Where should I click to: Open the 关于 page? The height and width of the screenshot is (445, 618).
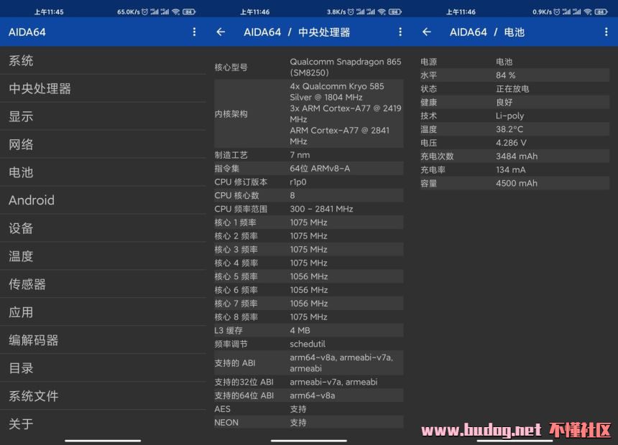103,423
